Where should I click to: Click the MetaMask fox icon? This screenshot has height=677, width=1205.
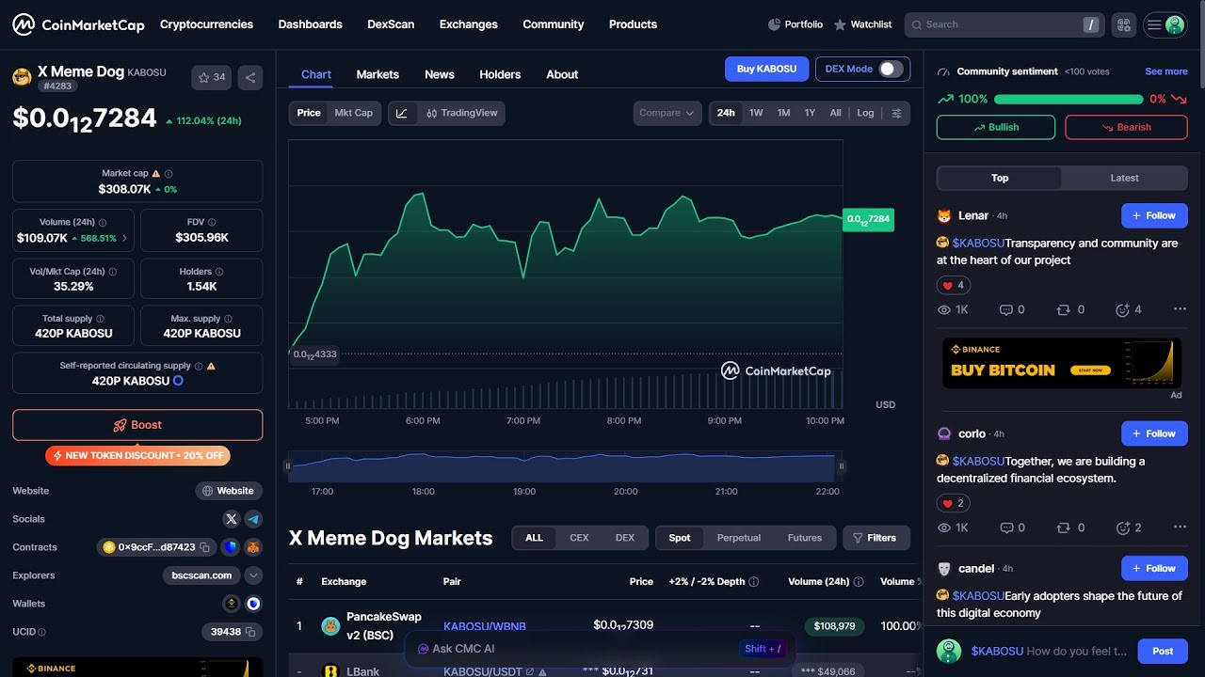(252, 547)
